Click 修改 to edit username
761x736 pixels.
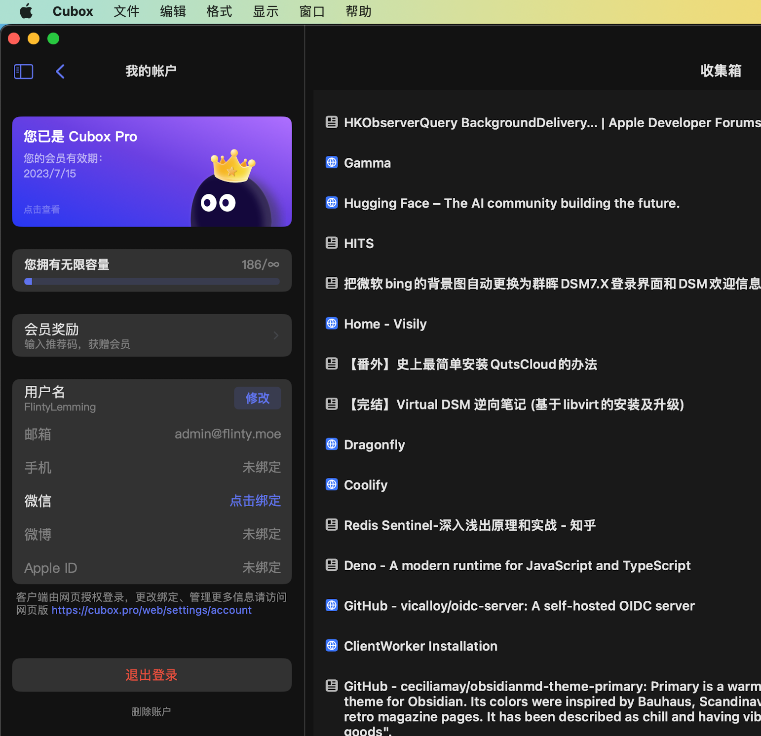coord(257,398)
